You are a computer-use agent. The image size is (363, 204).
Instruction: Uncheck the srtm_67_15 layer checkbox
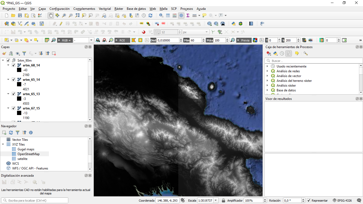(x=14, y=108)
